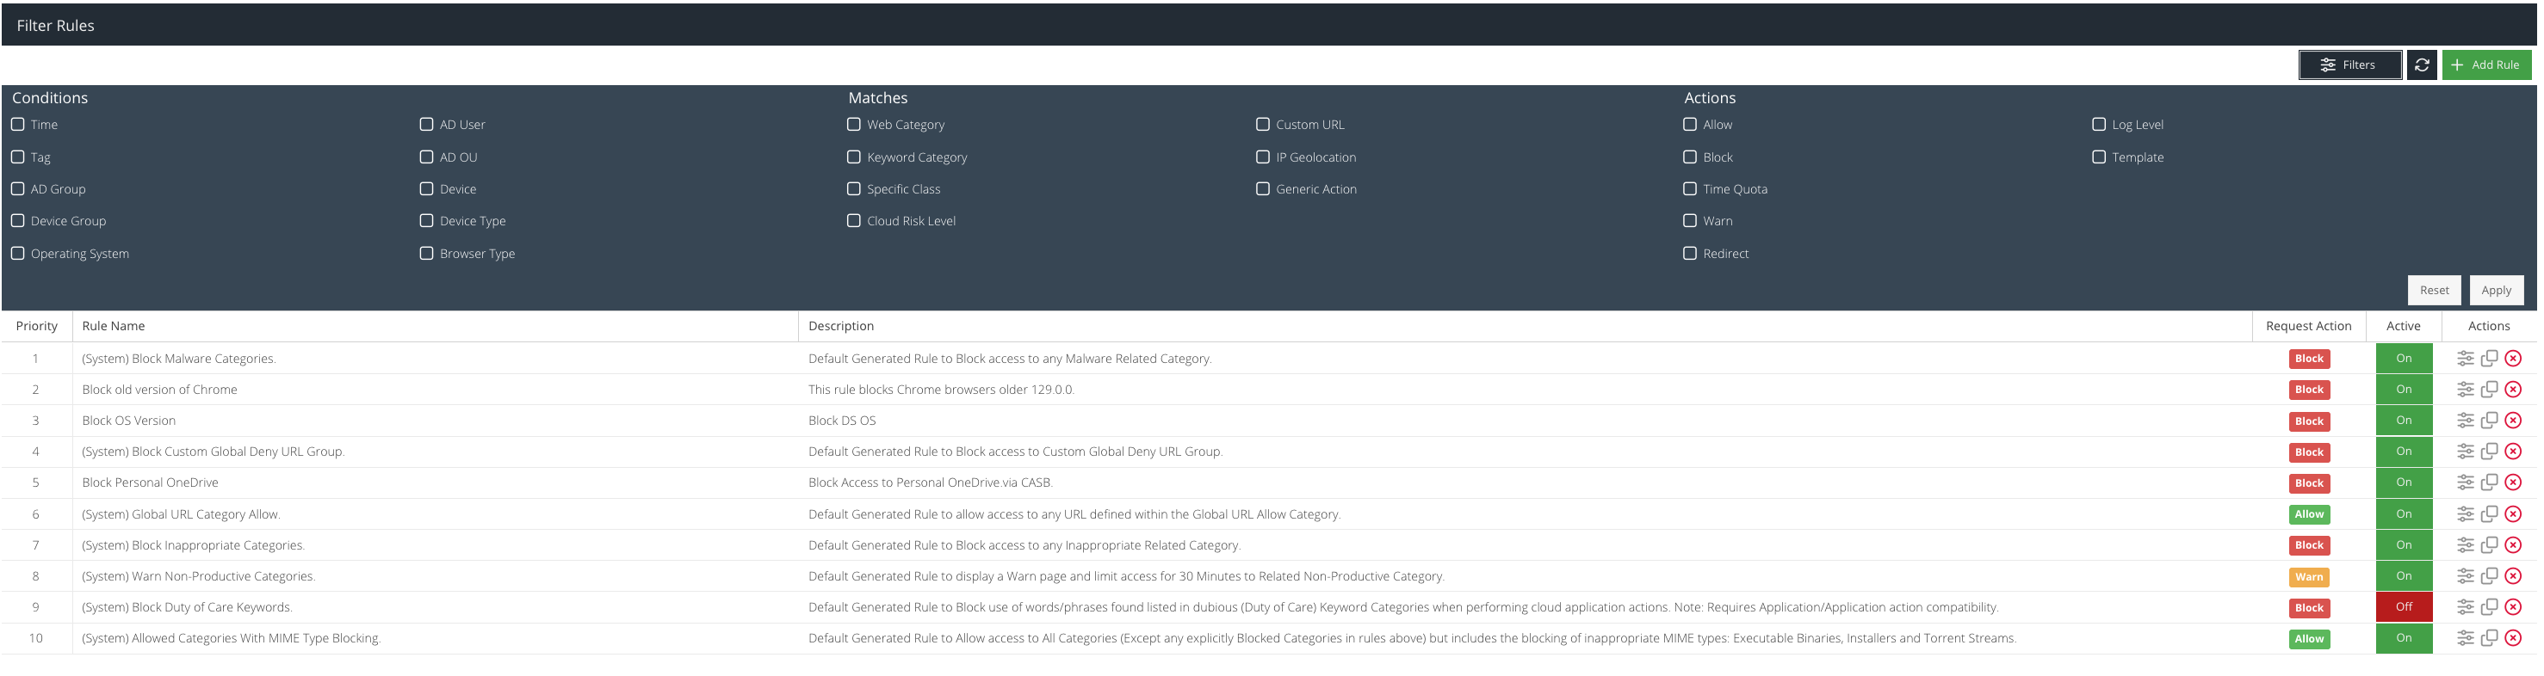Select the IP Geolocation checkbox

pyautogui.click(x=1262, y=157)
